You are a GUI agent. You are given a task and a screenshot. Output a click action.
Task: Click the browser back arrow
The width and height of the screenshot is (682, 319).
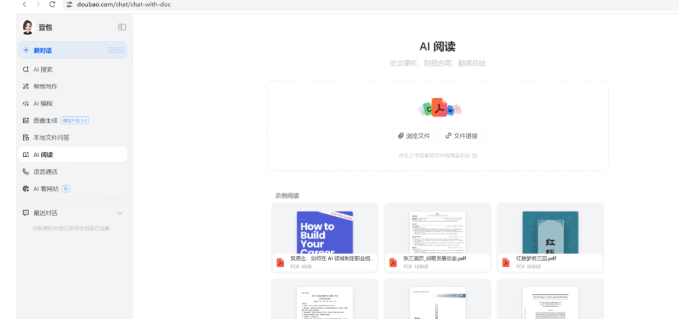coord(24,4)
